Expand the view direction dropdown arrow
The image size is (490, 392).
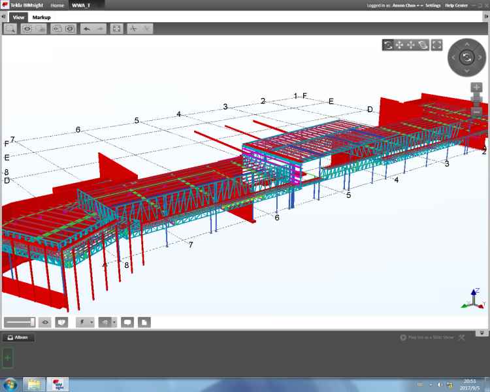point(114,322)
